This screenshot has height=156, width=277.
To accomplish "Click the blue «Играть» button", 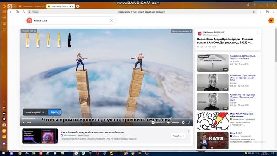I will point(54,112).
